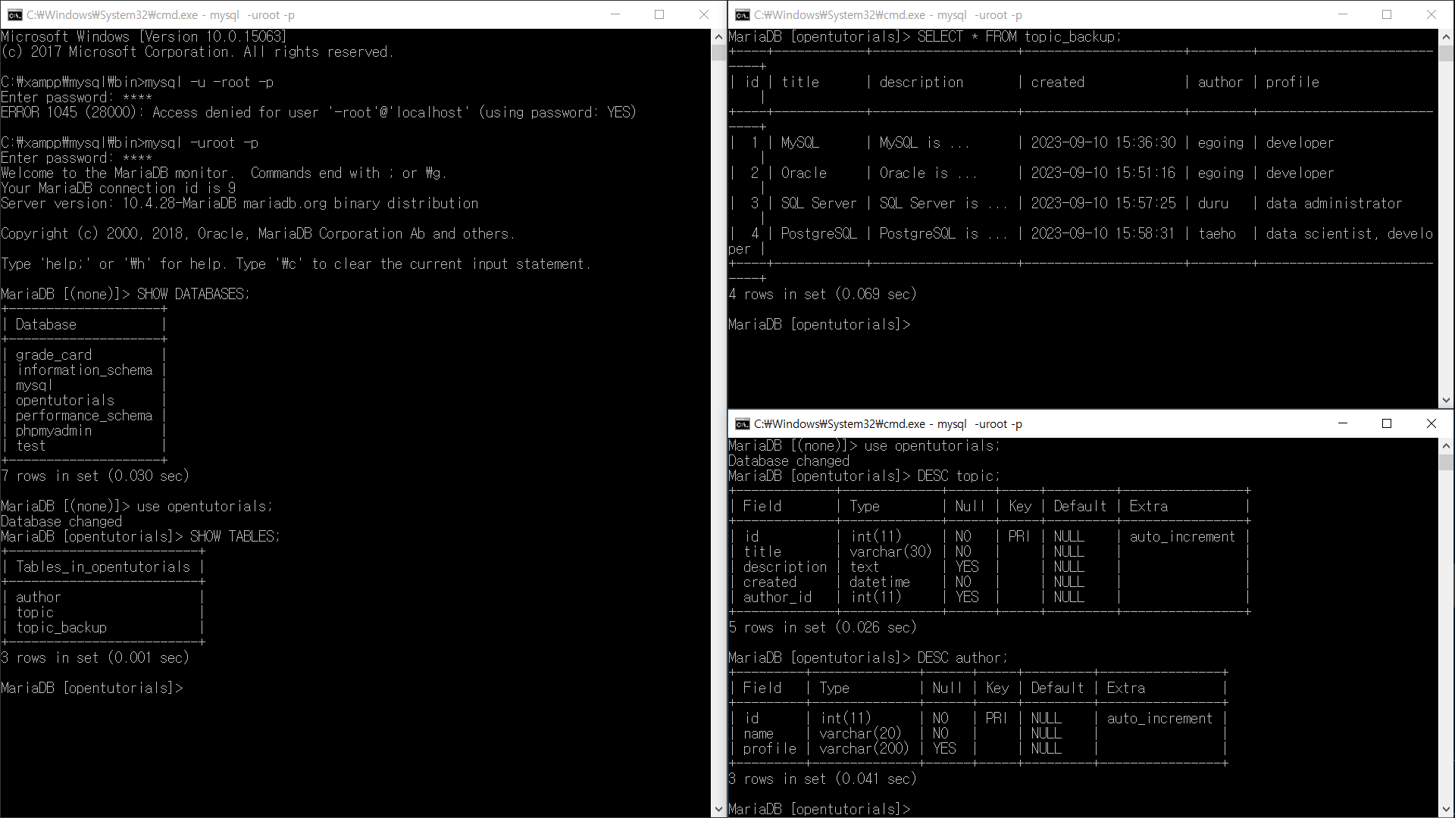1455x818 pixels.
Task: Click the cmd icon in top-right window title bar
Action: [742, 14]
